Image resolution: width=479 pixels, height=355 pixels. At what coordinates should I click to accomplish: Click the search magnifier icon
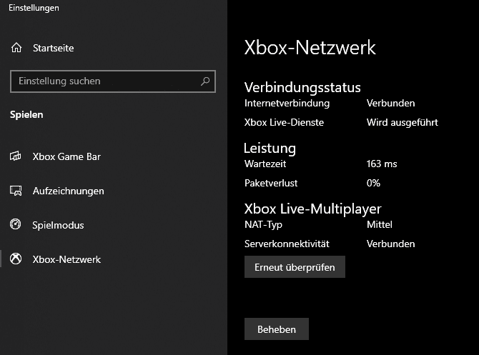[205, 81]
